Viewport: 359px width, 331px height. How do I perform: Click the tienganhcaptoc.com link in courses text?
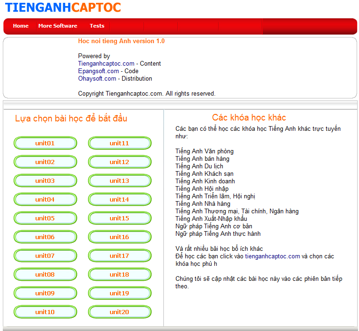click(272, 256)
